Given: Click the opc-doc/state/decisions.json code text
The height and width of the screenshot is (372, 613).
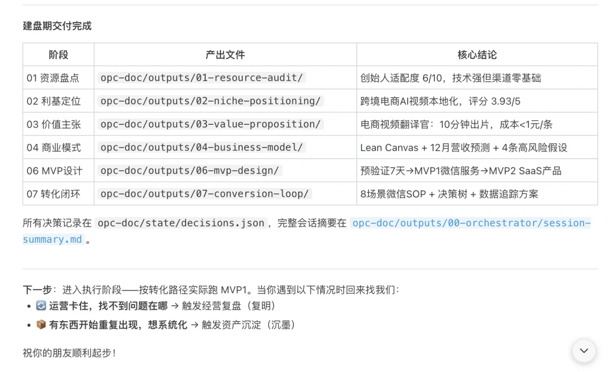Looking at the screenshot, I should [x=181, y=223].
